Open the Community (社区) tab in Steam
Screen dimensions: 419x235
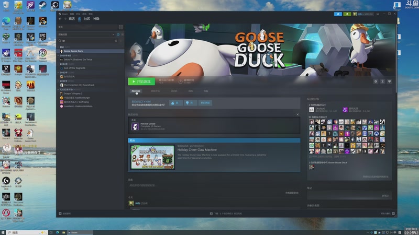(87, 19)
